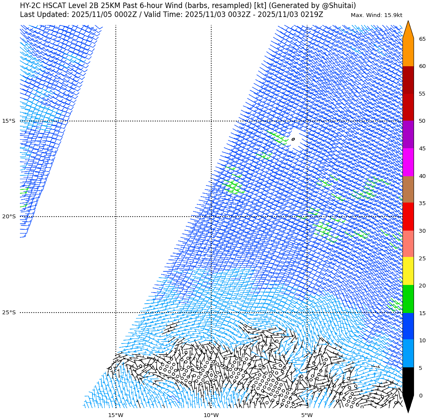Select the 10°W longitude axis label

[211, 415]
